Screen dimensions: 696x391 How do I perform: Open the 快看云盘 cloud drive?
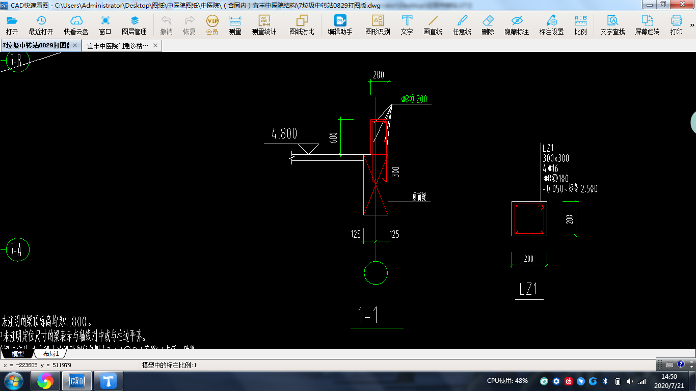coord(76,25)
